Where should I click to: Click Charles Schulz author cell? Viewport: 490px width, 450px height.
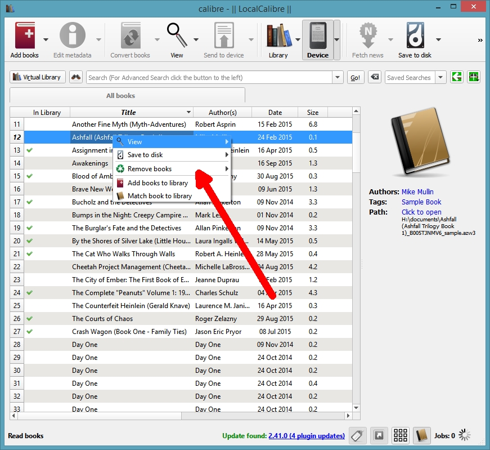pos(223,293)
